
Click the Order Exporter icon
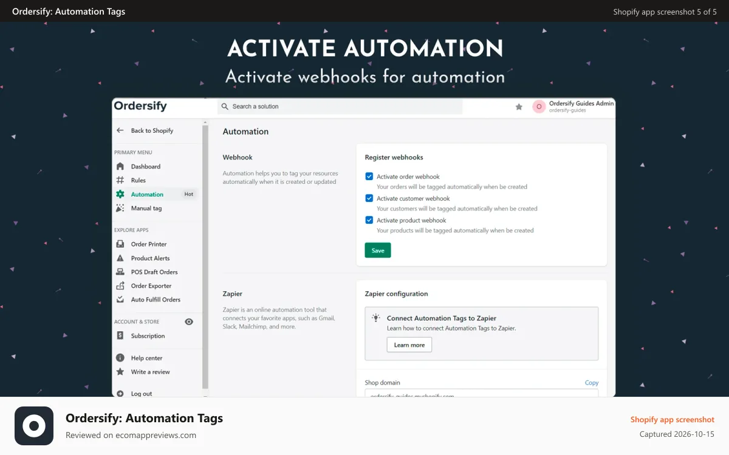pyautogui.click(x=120, y=286)
